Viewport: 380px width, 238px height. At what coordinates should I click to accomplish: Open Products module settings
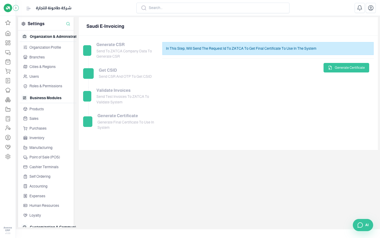pos(36,109)
